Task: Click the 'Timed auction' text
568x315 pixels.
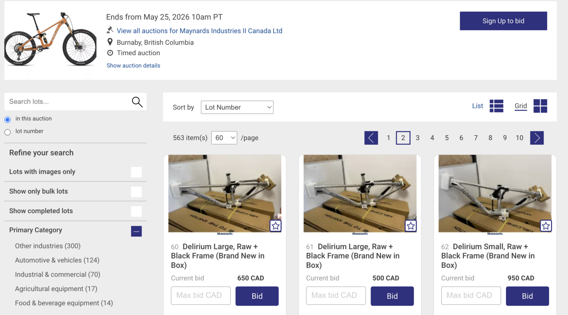Action: 139,53
